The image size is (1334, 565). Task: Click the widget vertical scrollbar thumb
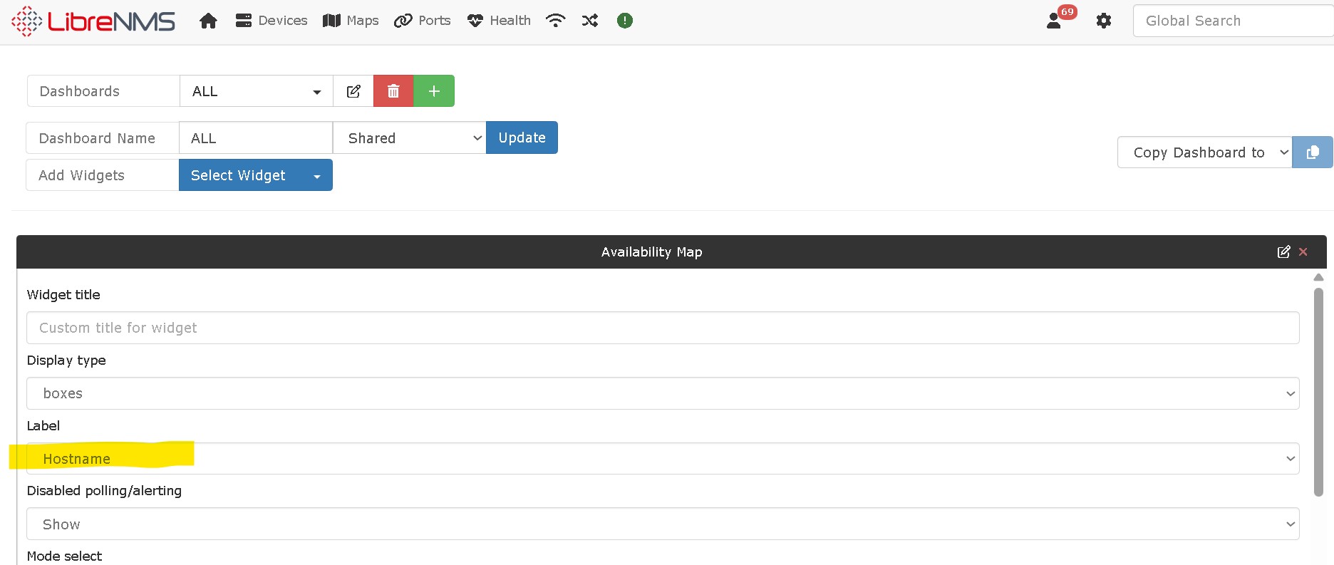point(1318,392)
